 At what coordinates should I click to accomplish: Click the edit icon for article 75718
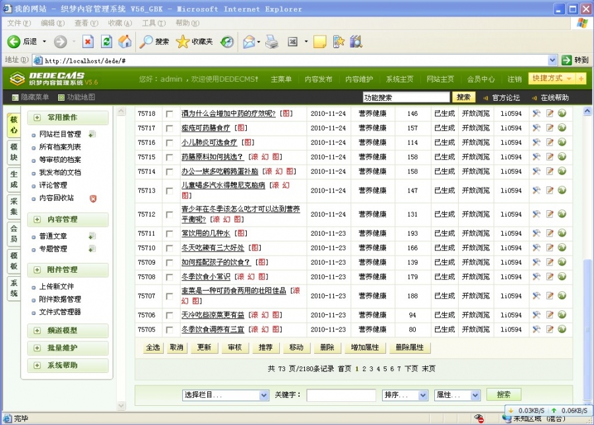(550, 113)
